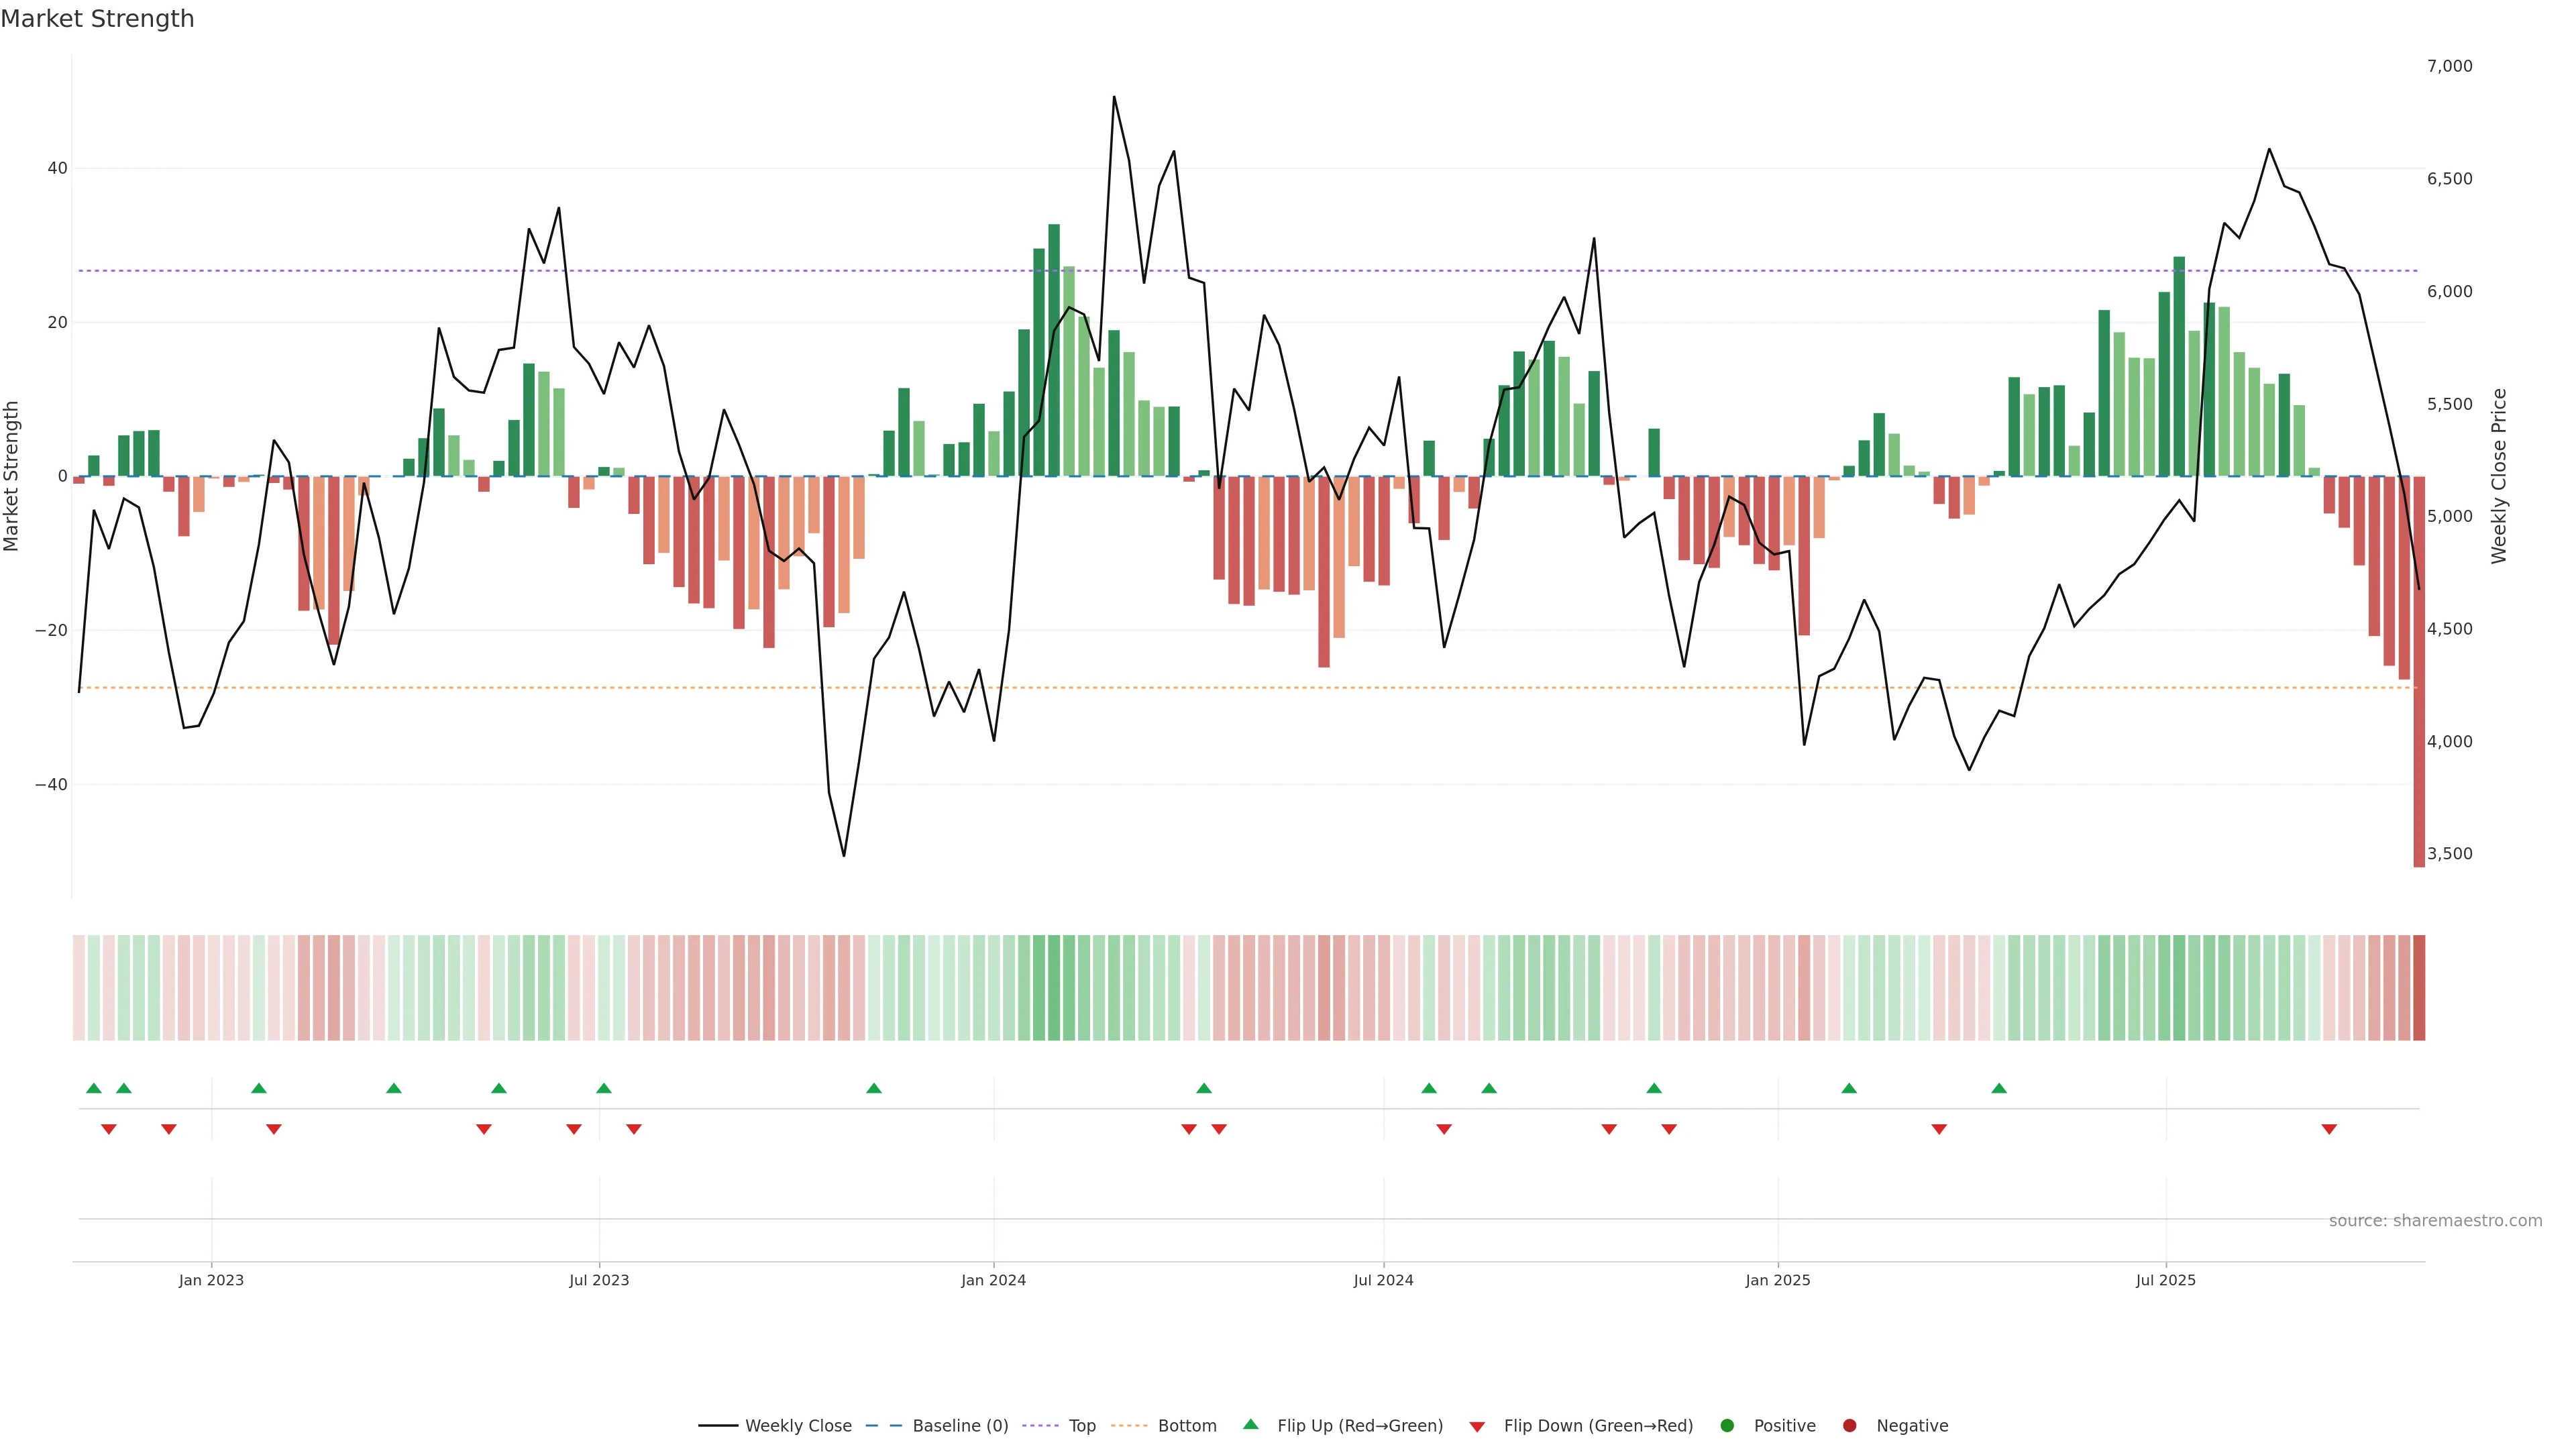The width and height of the screenshot is (2576, 1449).
Task: Click the first green flip-up triangle marker
Action: click(x=94, y=1088)
